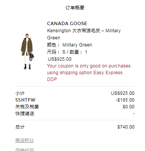Select the 55HTFW coupon code label

pos(25,100)
